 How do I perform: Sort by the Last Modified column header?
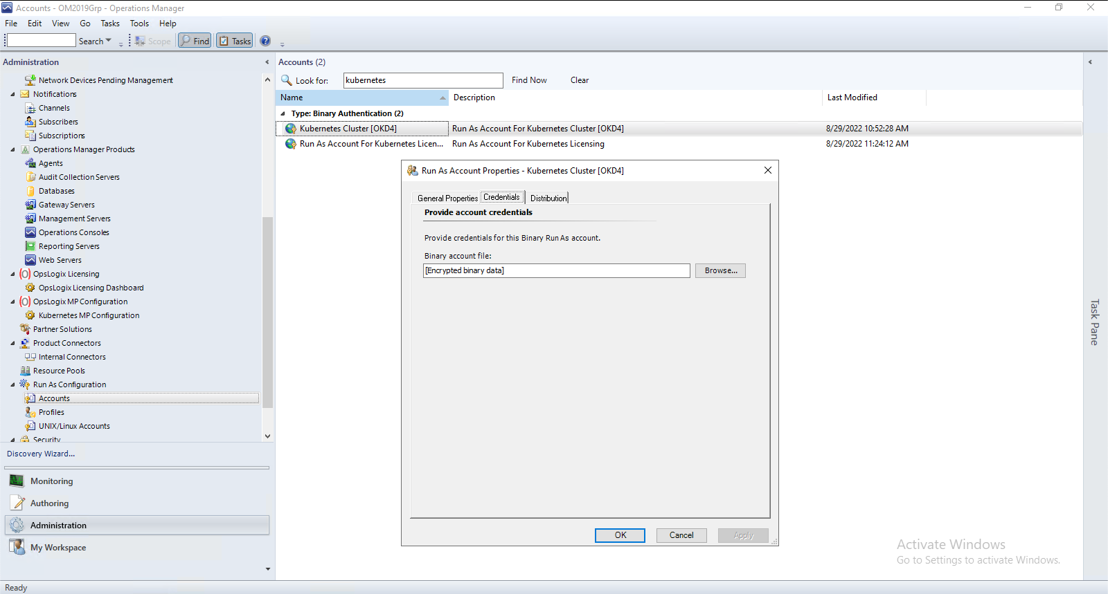[x=874, y=98]
